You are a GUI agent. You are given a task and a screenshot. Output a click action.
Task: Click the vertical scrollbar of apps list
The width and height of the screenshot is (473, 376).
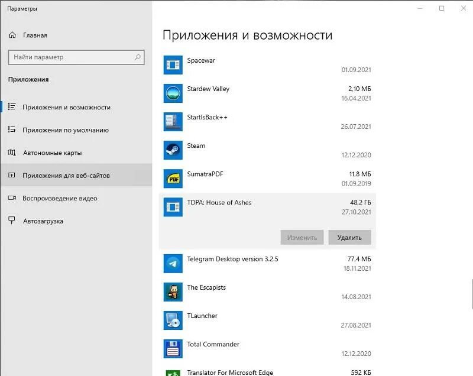point(472,294)
